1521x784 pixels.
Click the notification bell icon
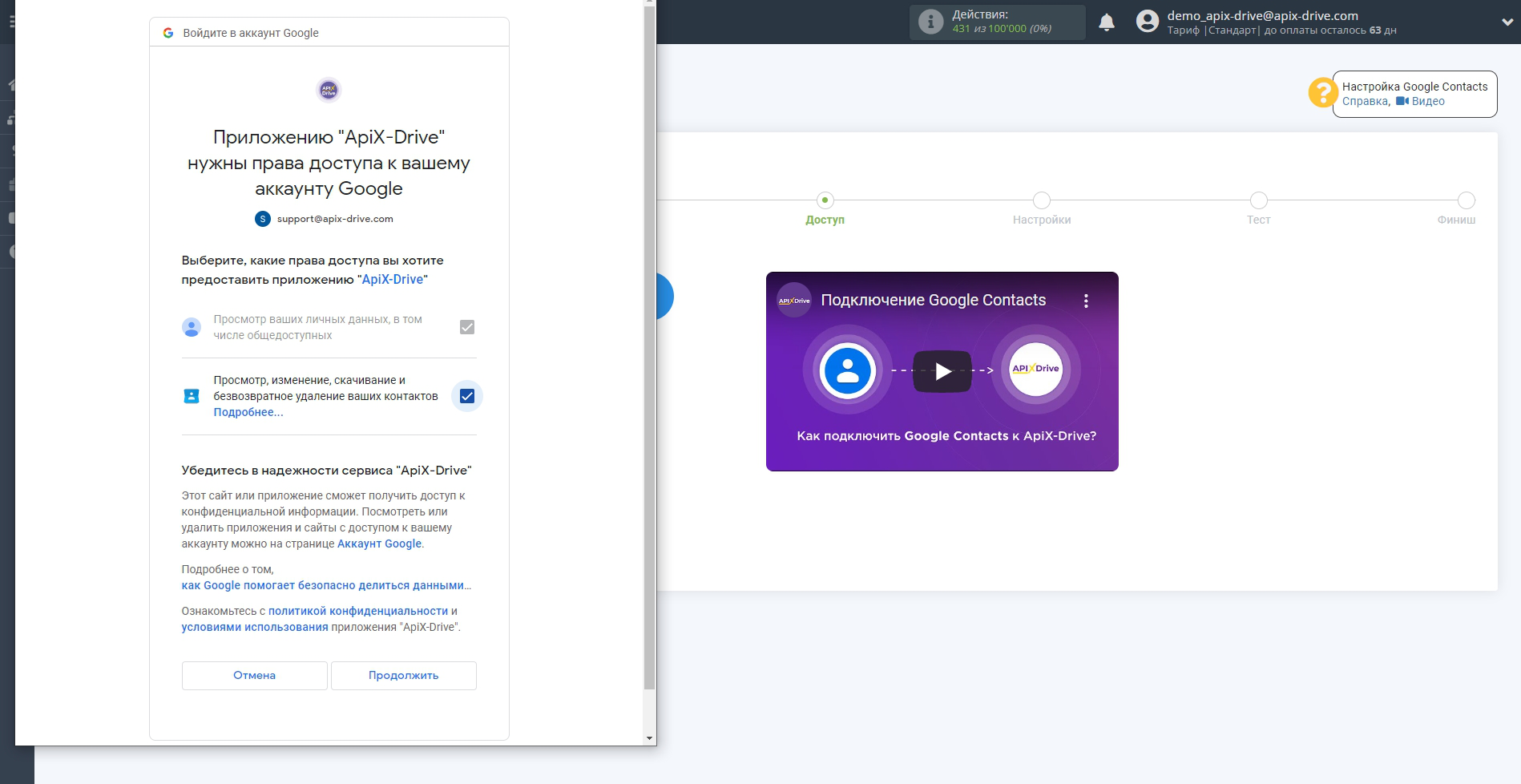pos(1107,22)
